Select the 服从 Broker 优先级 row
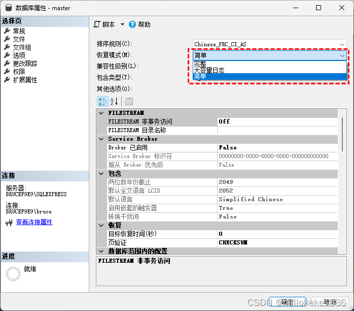Image resolution: width=354 pixels, height=311 pixels. (222, 165)
